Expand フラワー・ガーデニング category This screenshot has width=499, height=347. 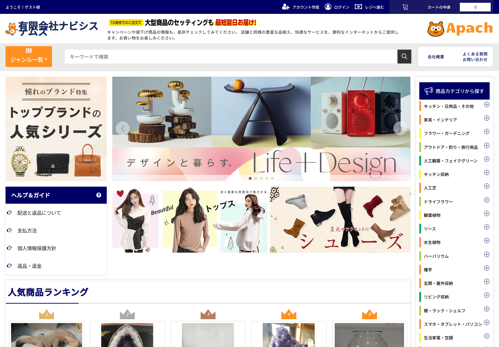(x=487, y=132)
